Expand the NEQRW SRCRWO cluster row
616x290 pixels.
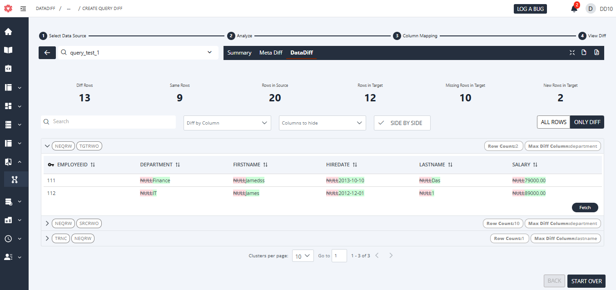47,224
